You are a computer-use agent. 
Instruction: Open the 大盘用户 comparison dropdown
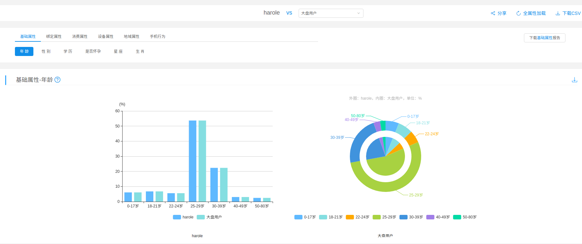tap(331, 13)
